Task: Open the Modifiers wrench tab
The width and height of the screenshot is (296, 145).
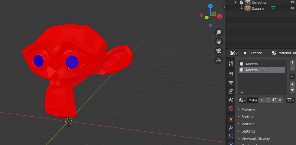Action: click(231, 128)
